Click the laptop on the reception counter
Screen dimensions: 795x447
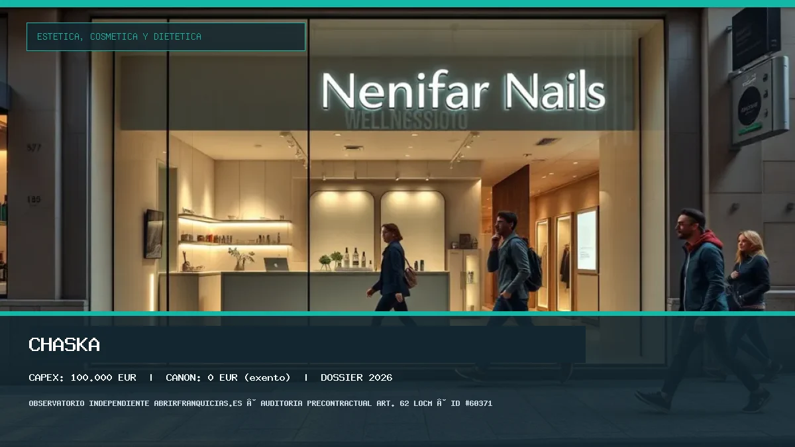(276, 264)
